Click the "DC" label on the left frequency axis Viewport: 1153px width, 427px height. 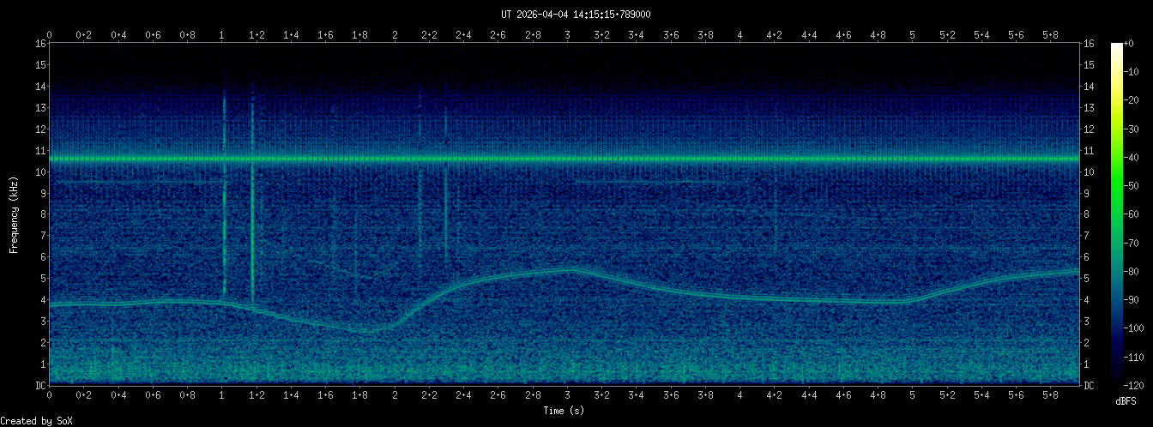pos(40,386)
